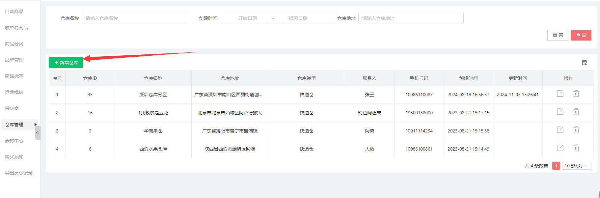Collapse the sidebar with double-chevron handle

click(x=38, y=133)
